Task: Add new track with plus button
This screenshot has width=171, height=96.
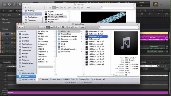Action: [4, 15]
